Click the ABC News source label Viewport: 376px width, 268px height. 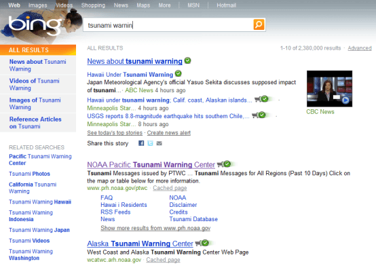pyautogui.click(x=139, y=90)
